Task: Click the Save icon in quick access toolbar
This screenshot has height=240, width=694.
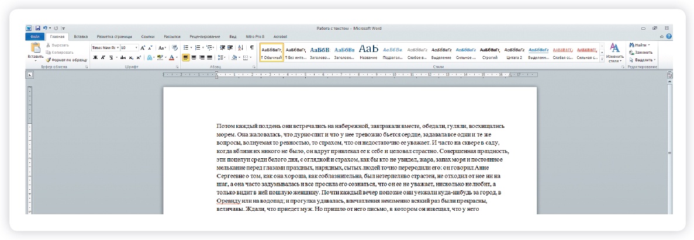Action: 37,28
